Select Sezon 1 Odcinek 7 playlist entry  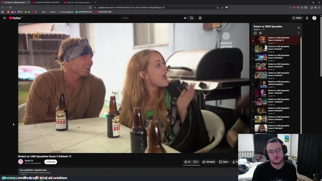pyautogui.click(x=276, y=93)
